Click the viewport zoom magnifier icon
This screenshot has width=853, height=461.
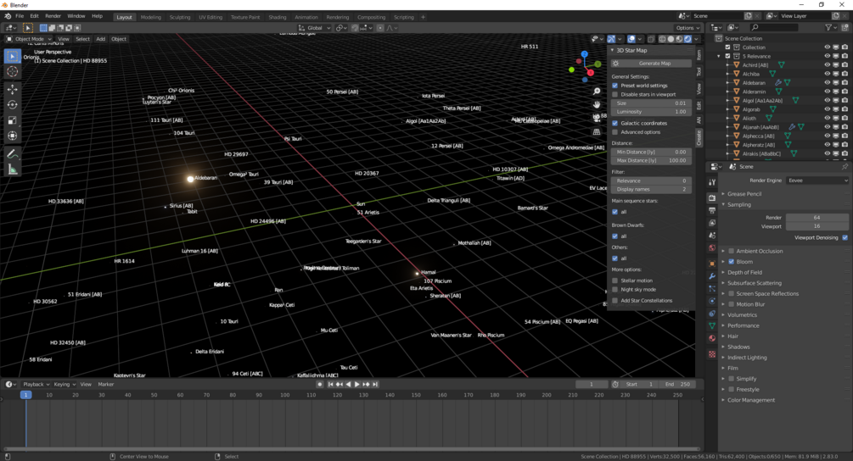(x=597, y=92)
